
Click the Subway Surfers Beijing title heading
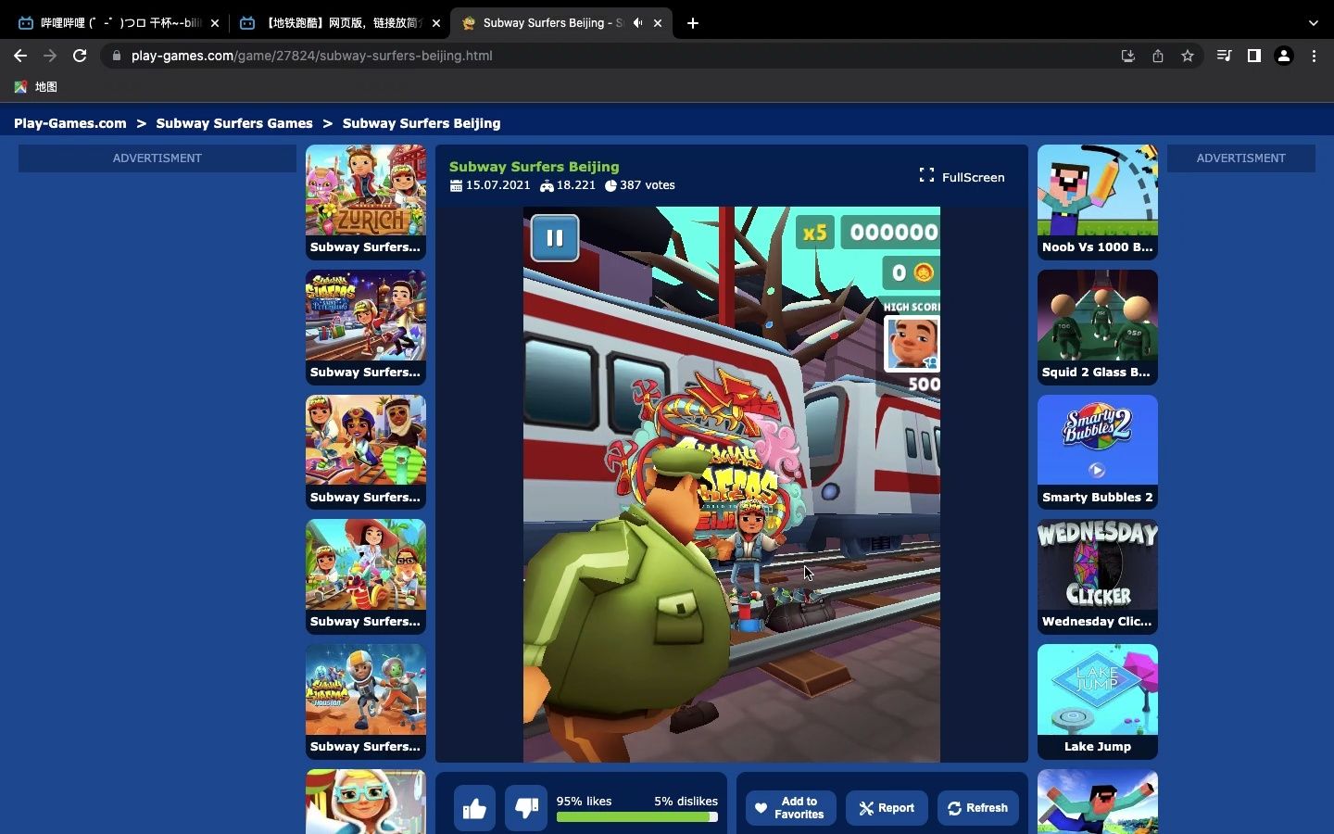click(x=535, y=167)
